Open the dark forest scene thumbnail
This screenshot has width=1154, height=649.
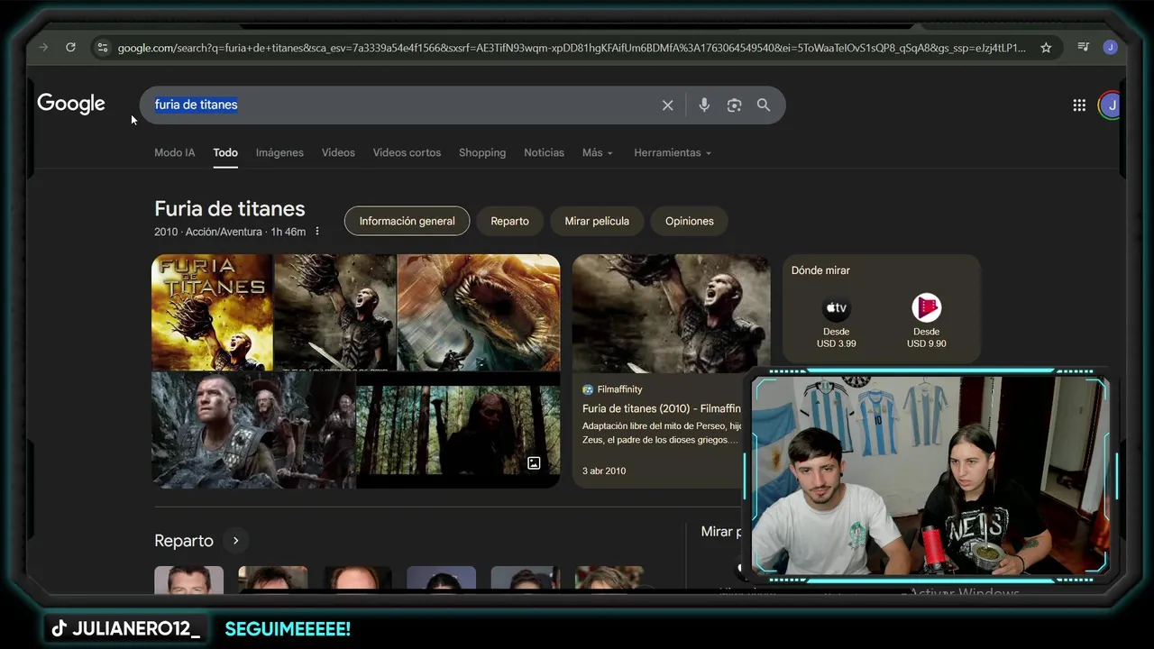point(458,430)
